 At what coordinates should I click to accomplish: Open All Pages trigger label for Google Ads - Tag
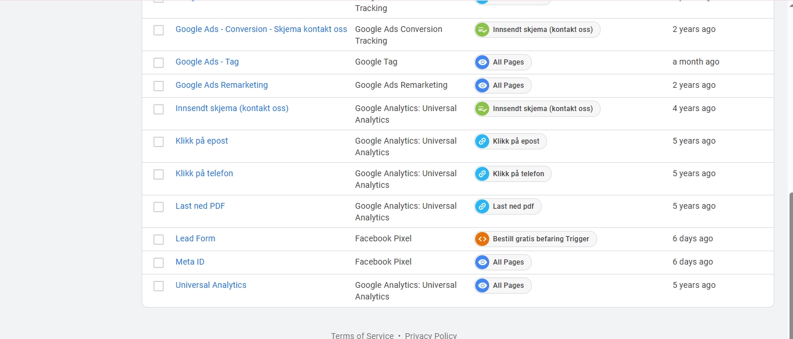click(x=508, y=62)
